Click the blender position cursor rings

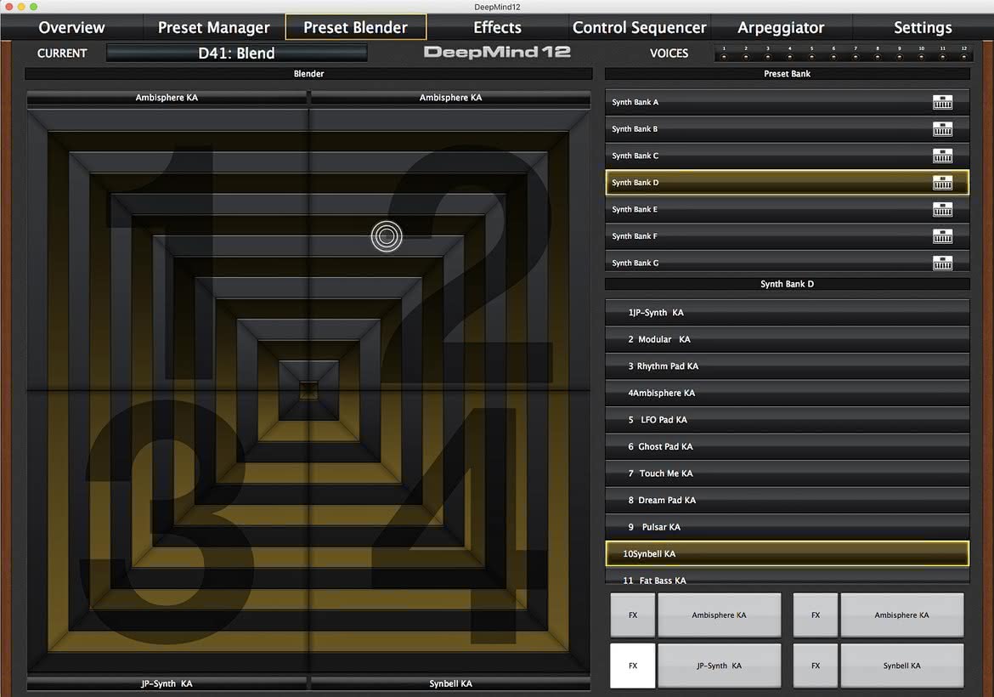point(387,236)
